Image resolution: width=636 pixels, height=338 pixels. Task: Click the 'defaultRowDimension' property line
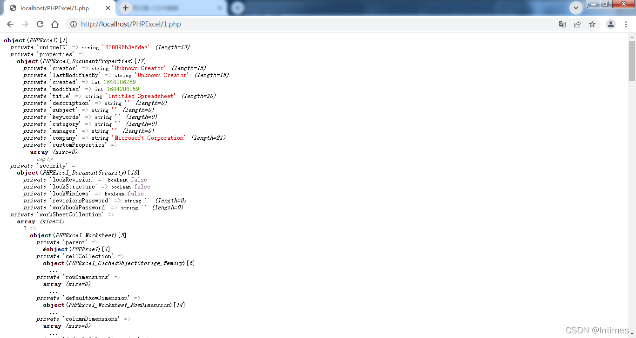88,298
